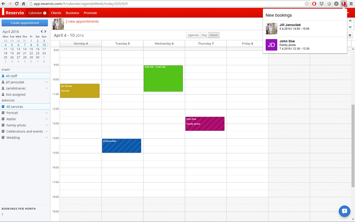Open the calendar settings gear icon
Image resolution: width=355 pixels, height=222 pixels.
tap(350, 35)
